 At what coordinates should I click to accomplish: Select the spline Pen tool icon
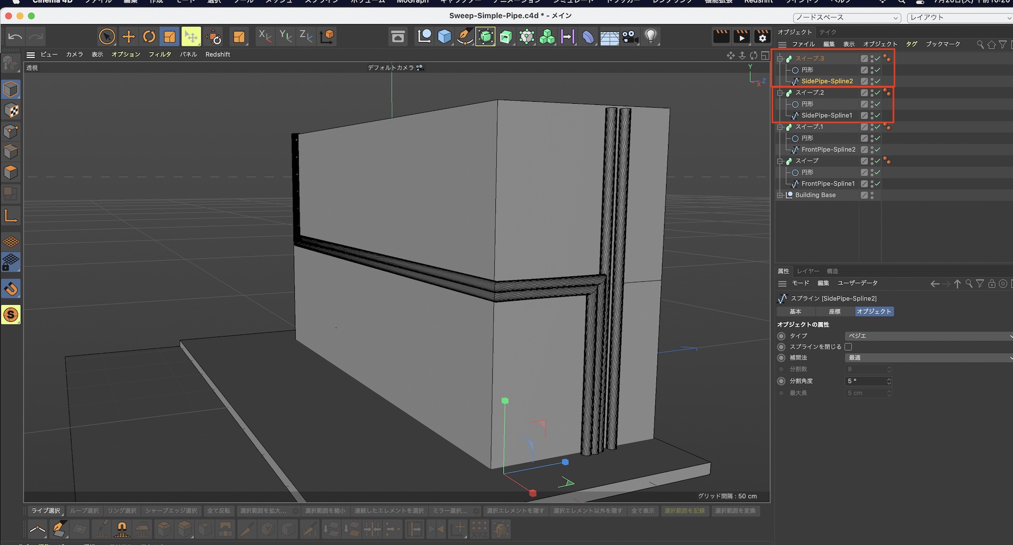pyautogui.click(x=464, y=36)
